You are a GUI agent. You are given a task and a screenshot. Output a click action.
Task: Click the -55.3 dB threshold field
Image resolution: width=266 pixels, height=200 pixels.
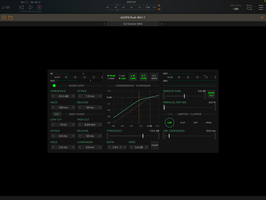click(x=63, y=96)
